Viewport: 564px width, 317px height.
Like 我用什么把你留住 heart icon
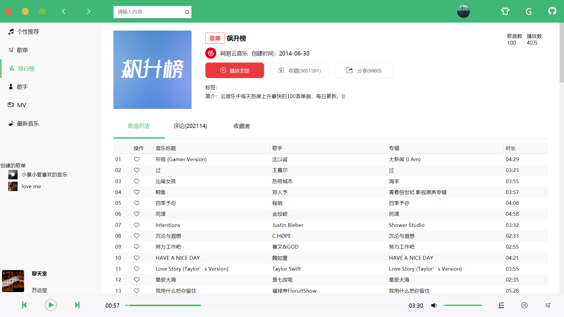coord(137,291)
